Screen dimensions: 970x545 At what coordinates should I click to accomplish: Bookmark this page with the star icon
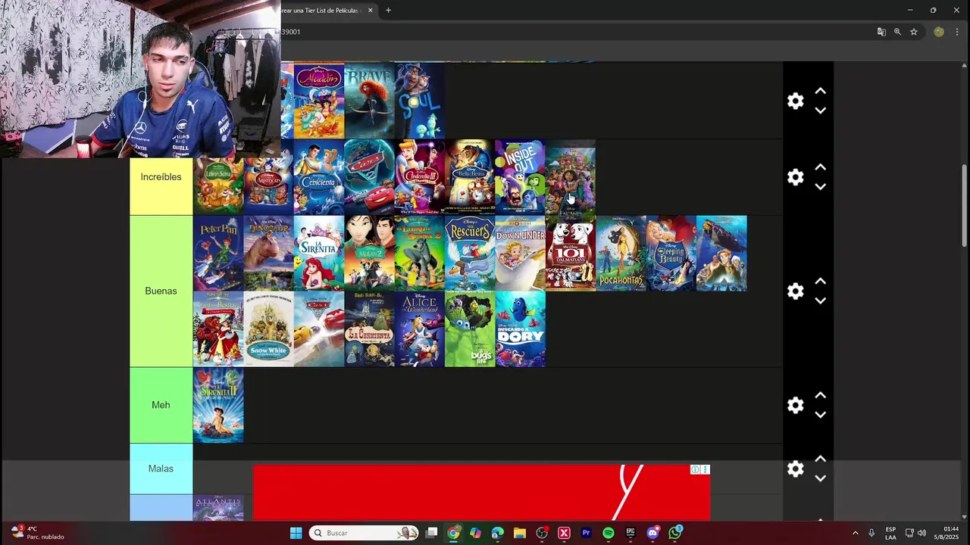tap(914, 32)
